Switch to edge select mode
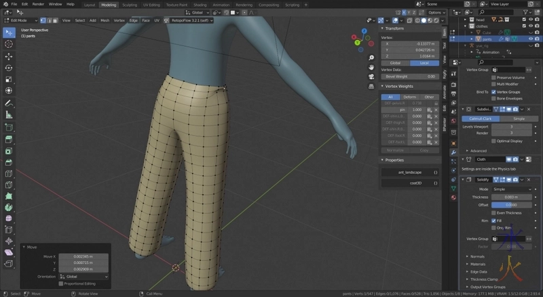The image size is (543, 297). coord(49,20)
